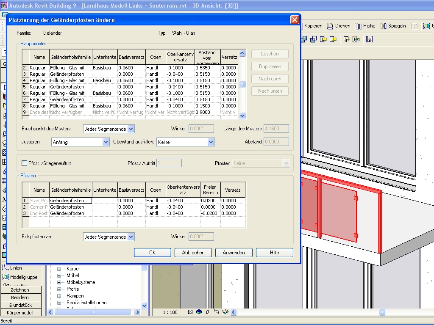Expand the Profile tree node
This screenshot has width=434, height=325.
[x=59, y=289]
